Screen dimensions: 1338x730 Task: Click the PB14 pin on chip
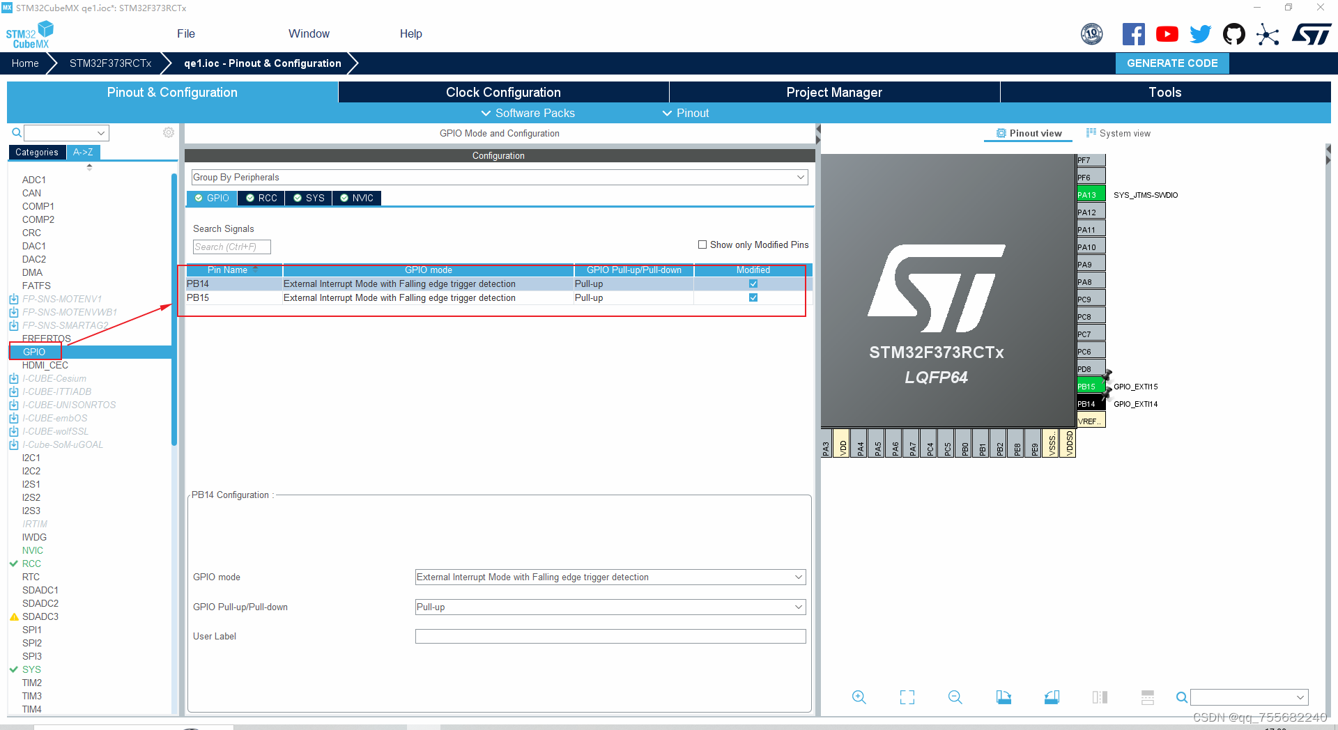1091,404
